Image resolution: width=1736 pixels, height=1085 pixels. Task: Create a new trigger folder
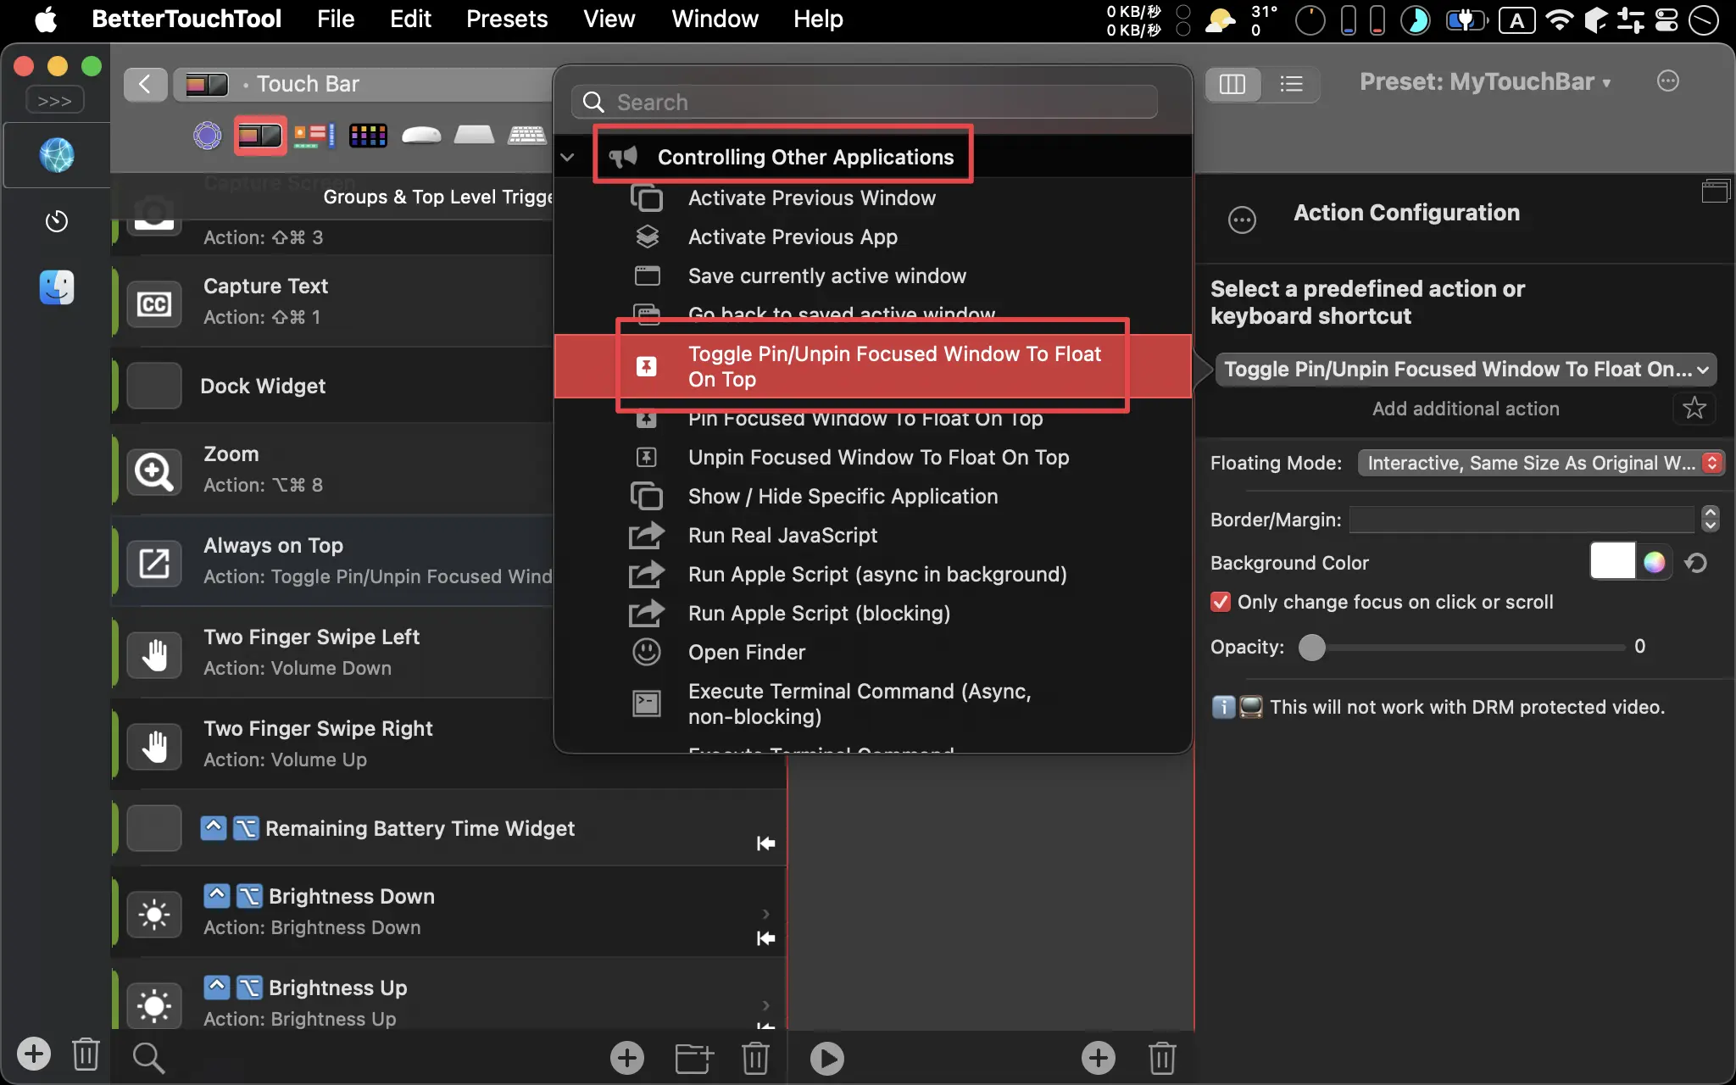(x=693, y=1057)
